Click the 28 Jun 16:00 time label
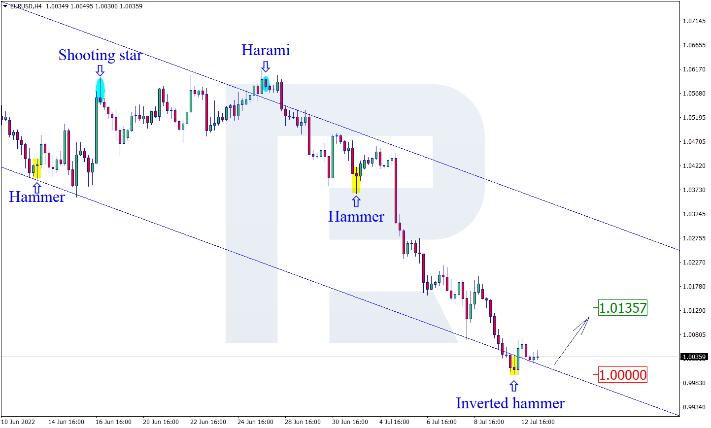 tap(303, 422)
